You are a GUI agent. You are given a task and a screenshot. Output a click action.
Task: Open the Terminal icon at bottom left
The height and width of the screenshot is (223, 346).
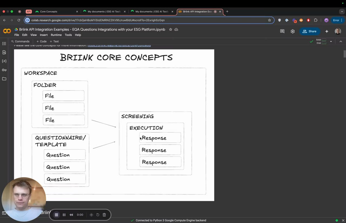coord(4,213)
